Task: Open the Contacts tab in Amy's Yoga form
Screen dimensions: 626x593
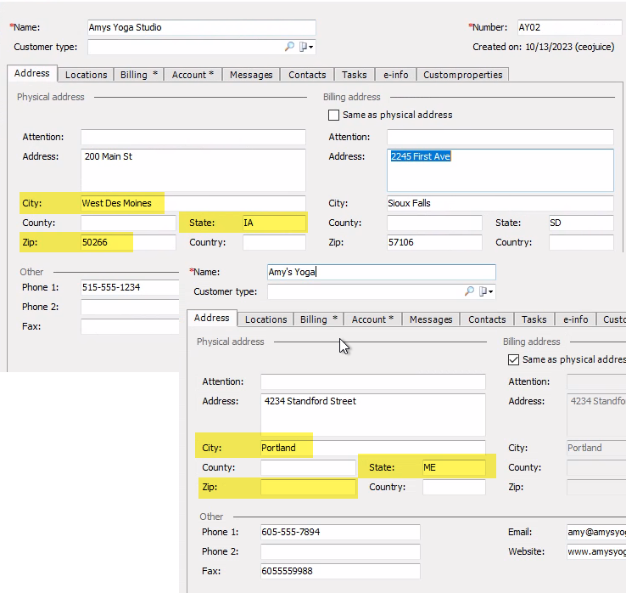Action: [487, 319]
